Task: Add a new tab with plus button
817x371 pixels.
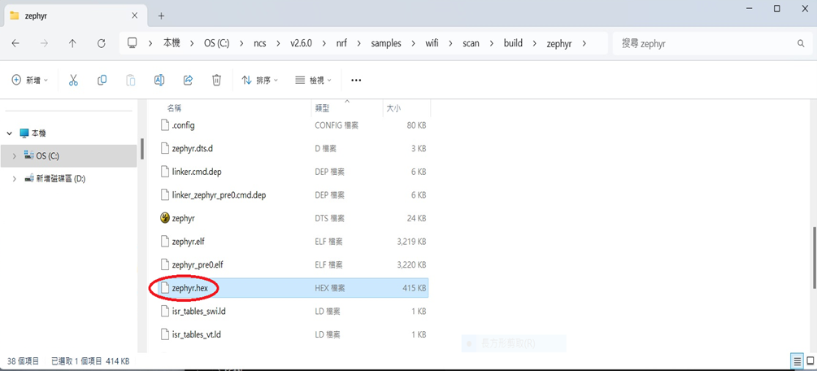Action: pyautogui.click(x=161, y=15)
